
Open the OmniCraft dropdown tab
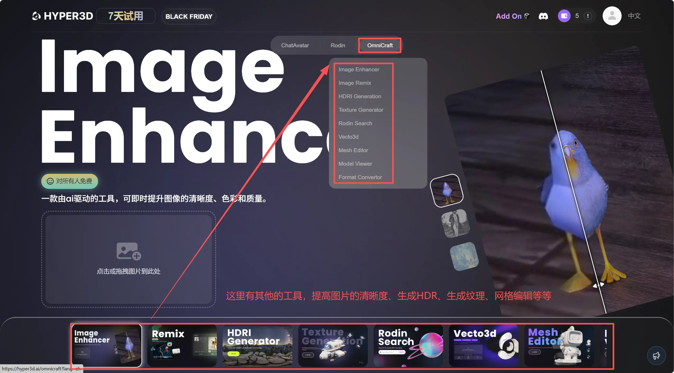pos(380,45)
